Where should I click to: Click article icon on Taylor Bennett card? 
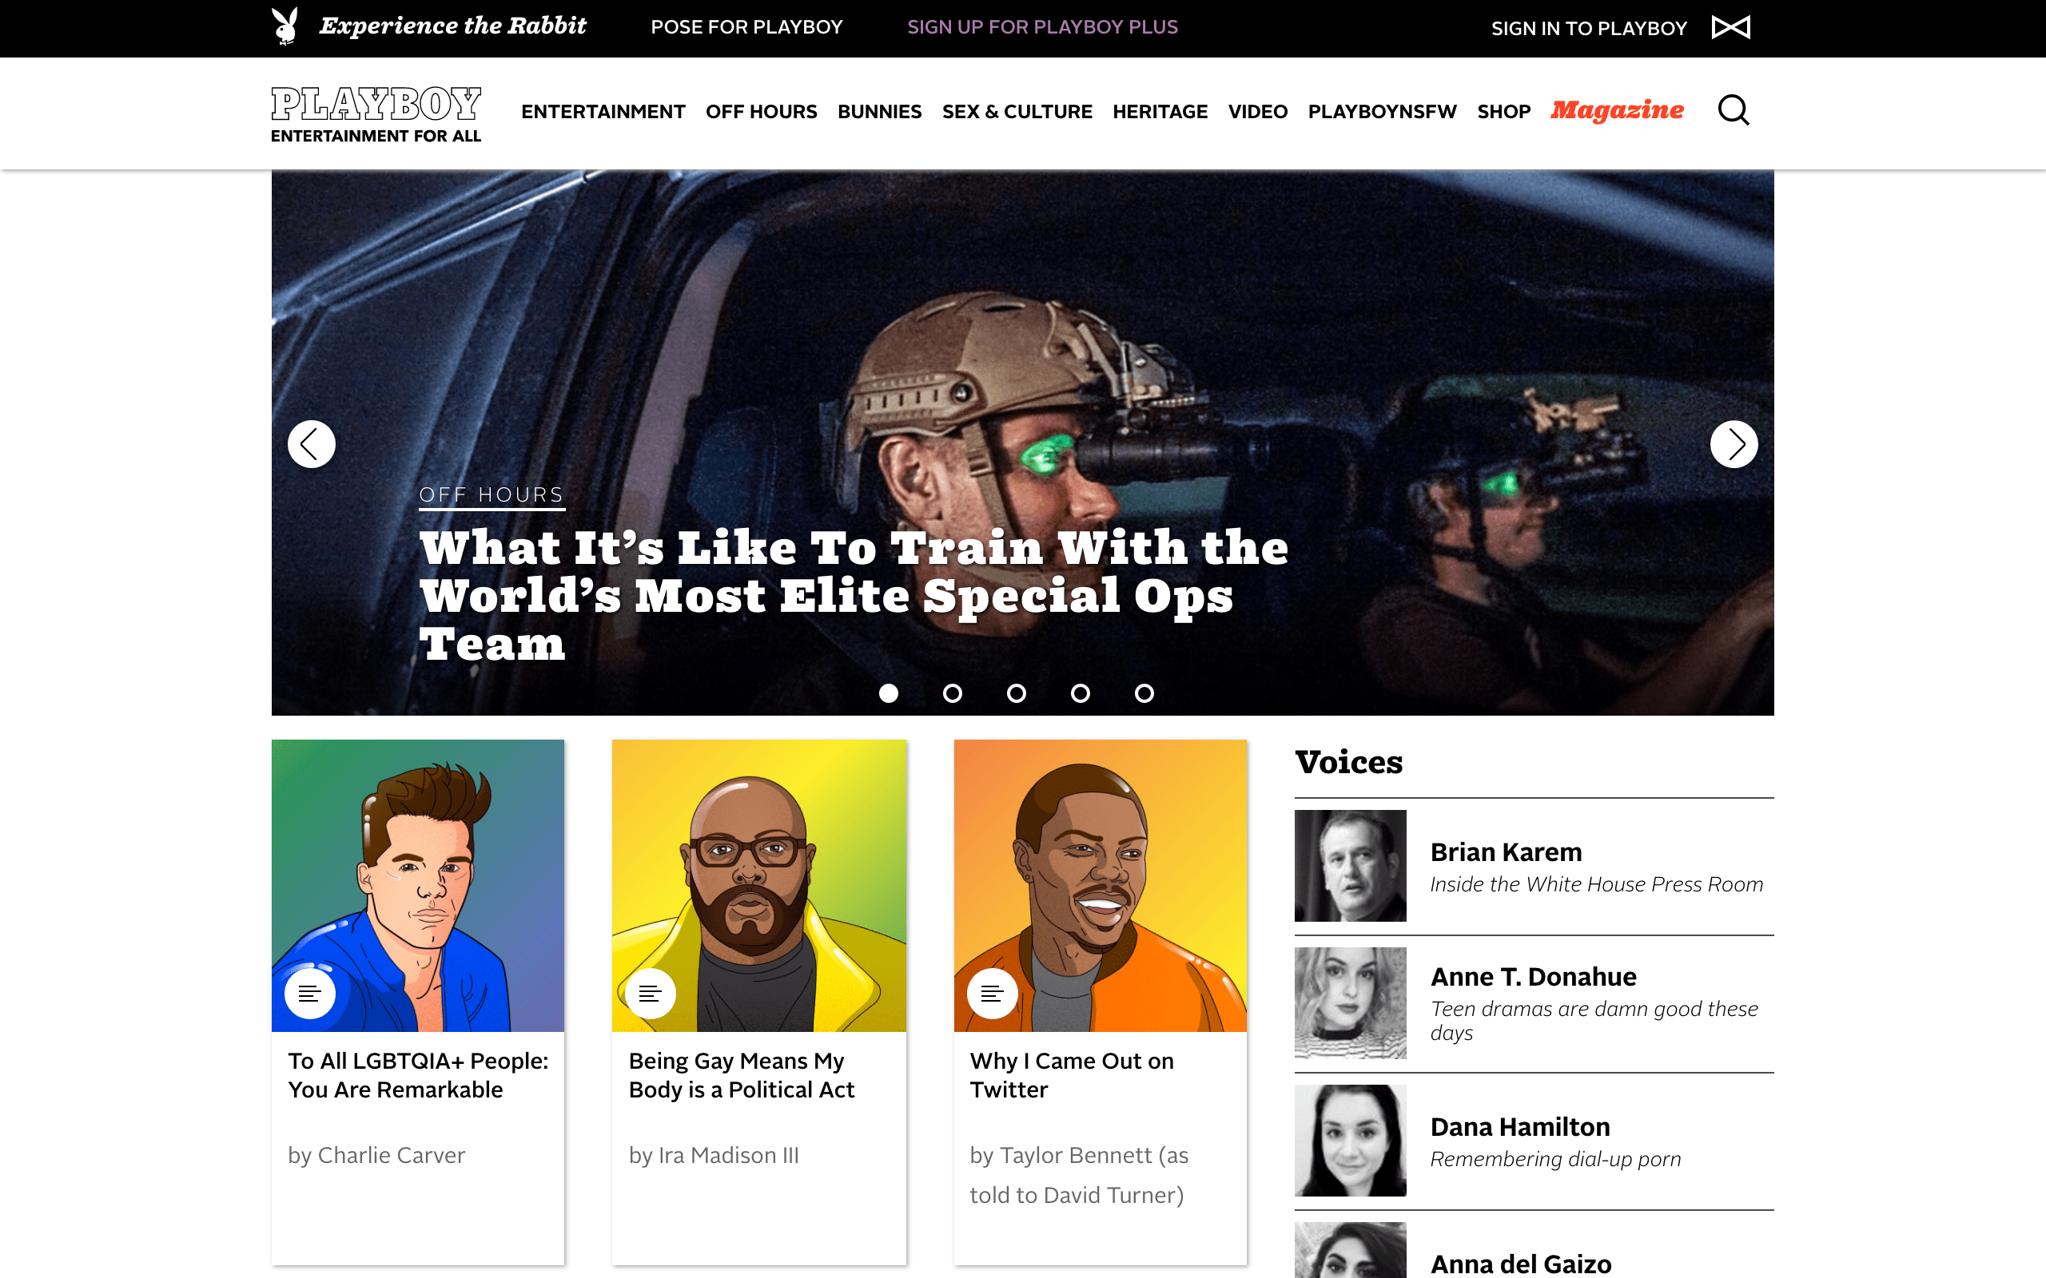point(992,993)
